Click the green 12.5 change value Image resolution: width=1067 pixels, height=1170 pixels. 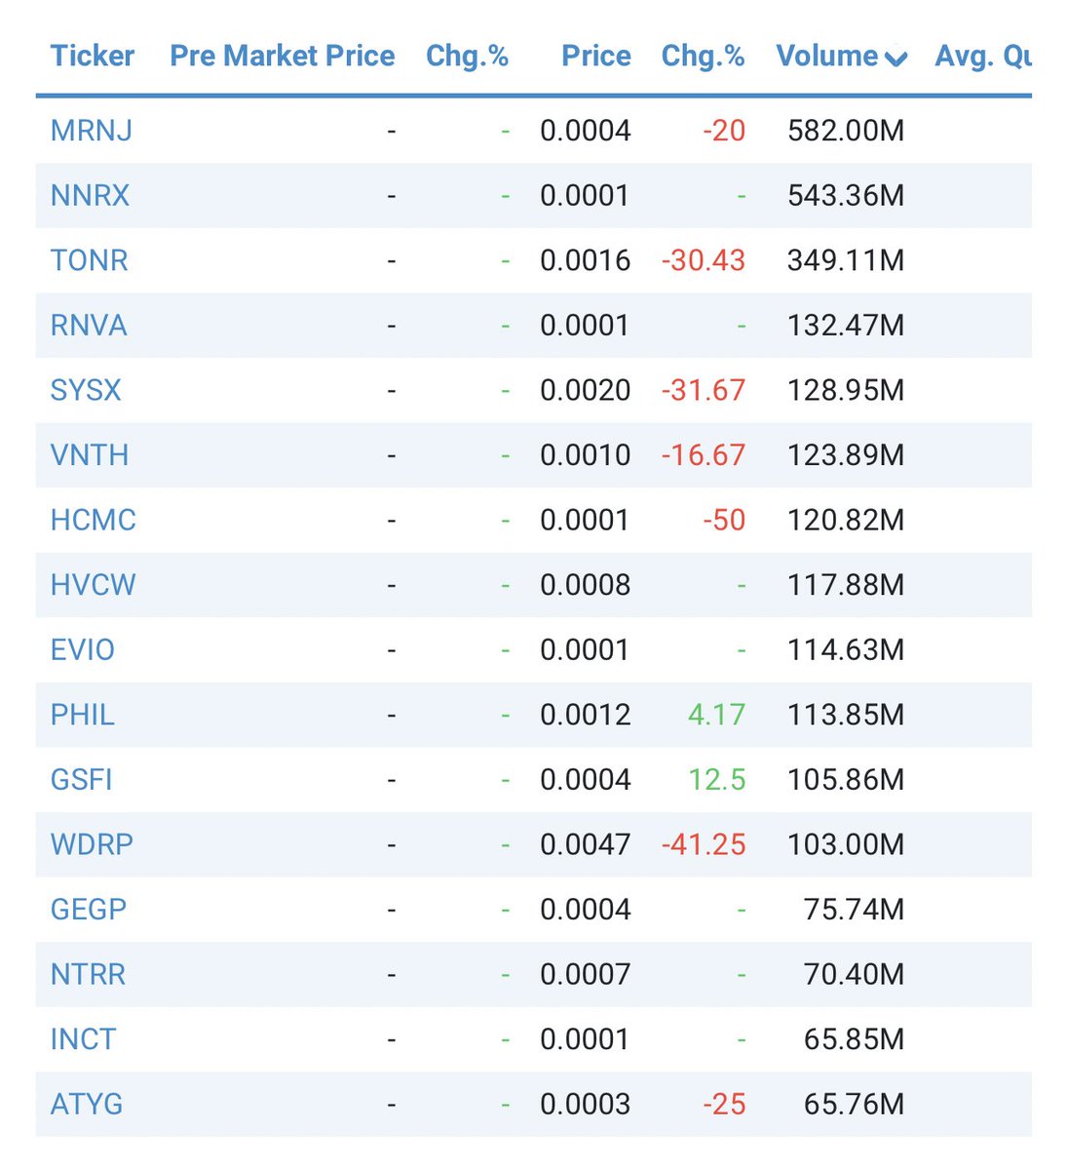[x=717, y=780]
